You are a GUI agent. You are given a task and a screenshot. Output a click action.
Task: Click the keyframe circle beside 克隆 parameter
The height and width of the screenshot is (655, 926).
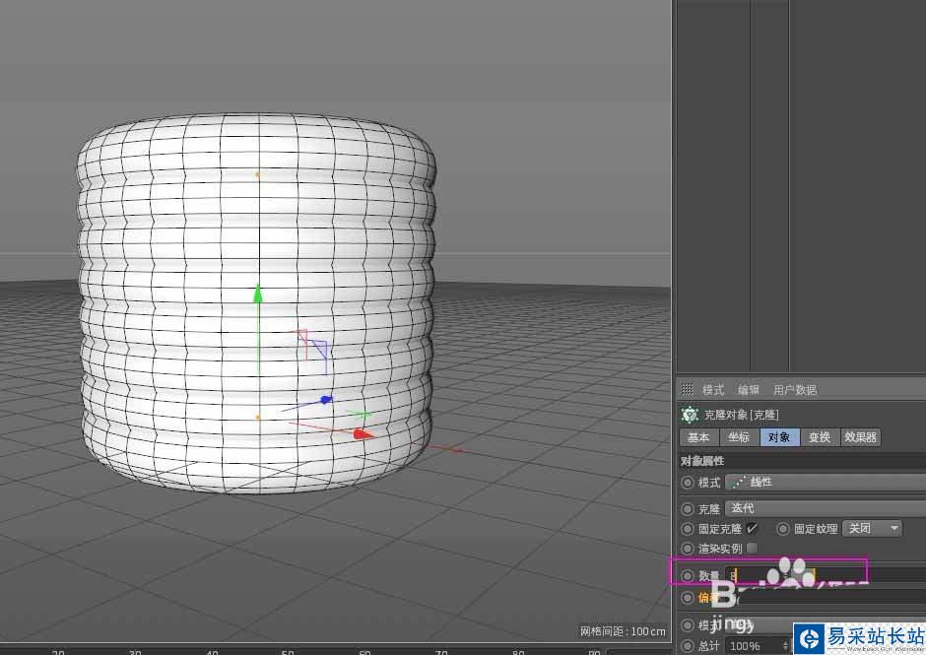(688, 509)
